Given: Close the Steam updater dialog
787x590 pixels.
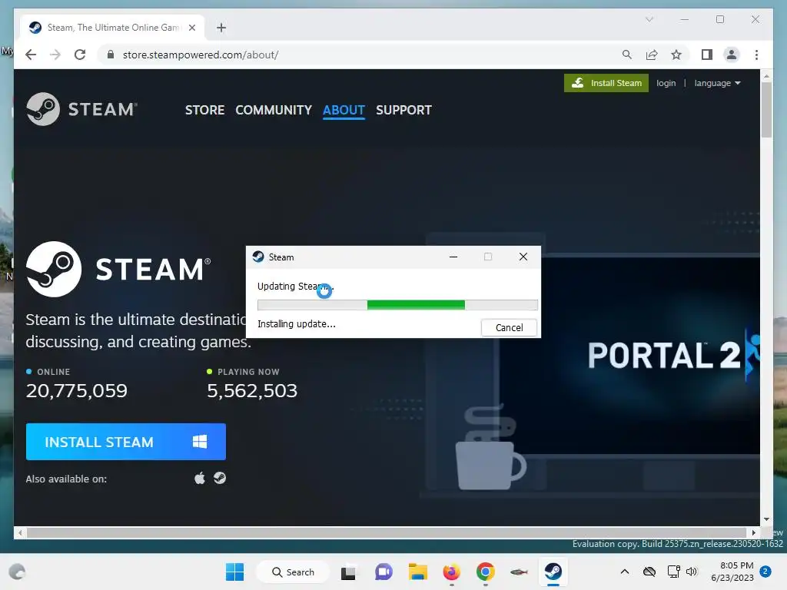Looking at the screenshot, I should pos(523,257).
